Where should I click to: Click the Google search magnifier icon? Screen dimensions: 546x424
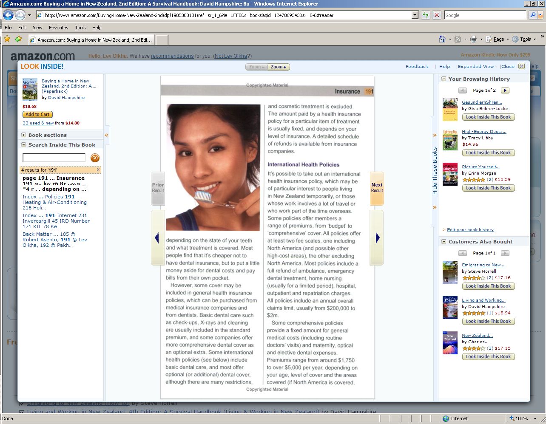(532, 15)
